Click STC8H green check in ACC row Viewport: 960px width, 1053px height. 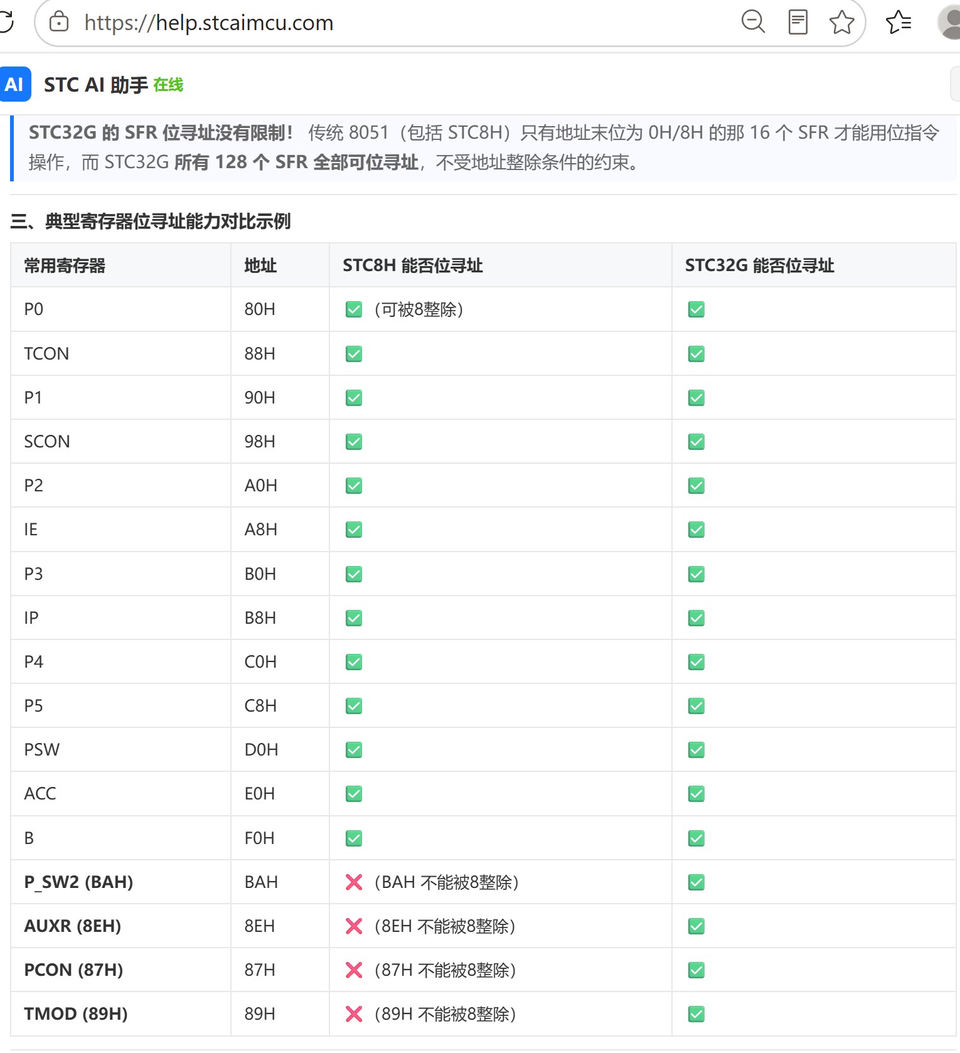[354, 794]
